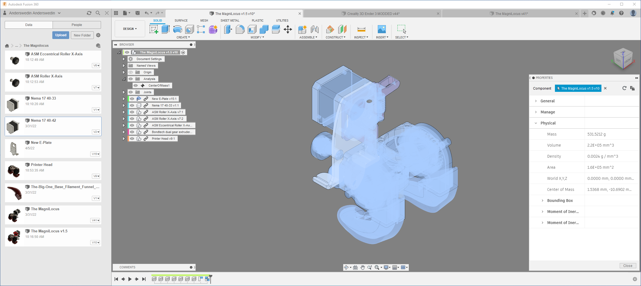The height and width of the screenshot is (286, 641).
Task: Select the Pan hand tool
Action: [x=363, y=267]
